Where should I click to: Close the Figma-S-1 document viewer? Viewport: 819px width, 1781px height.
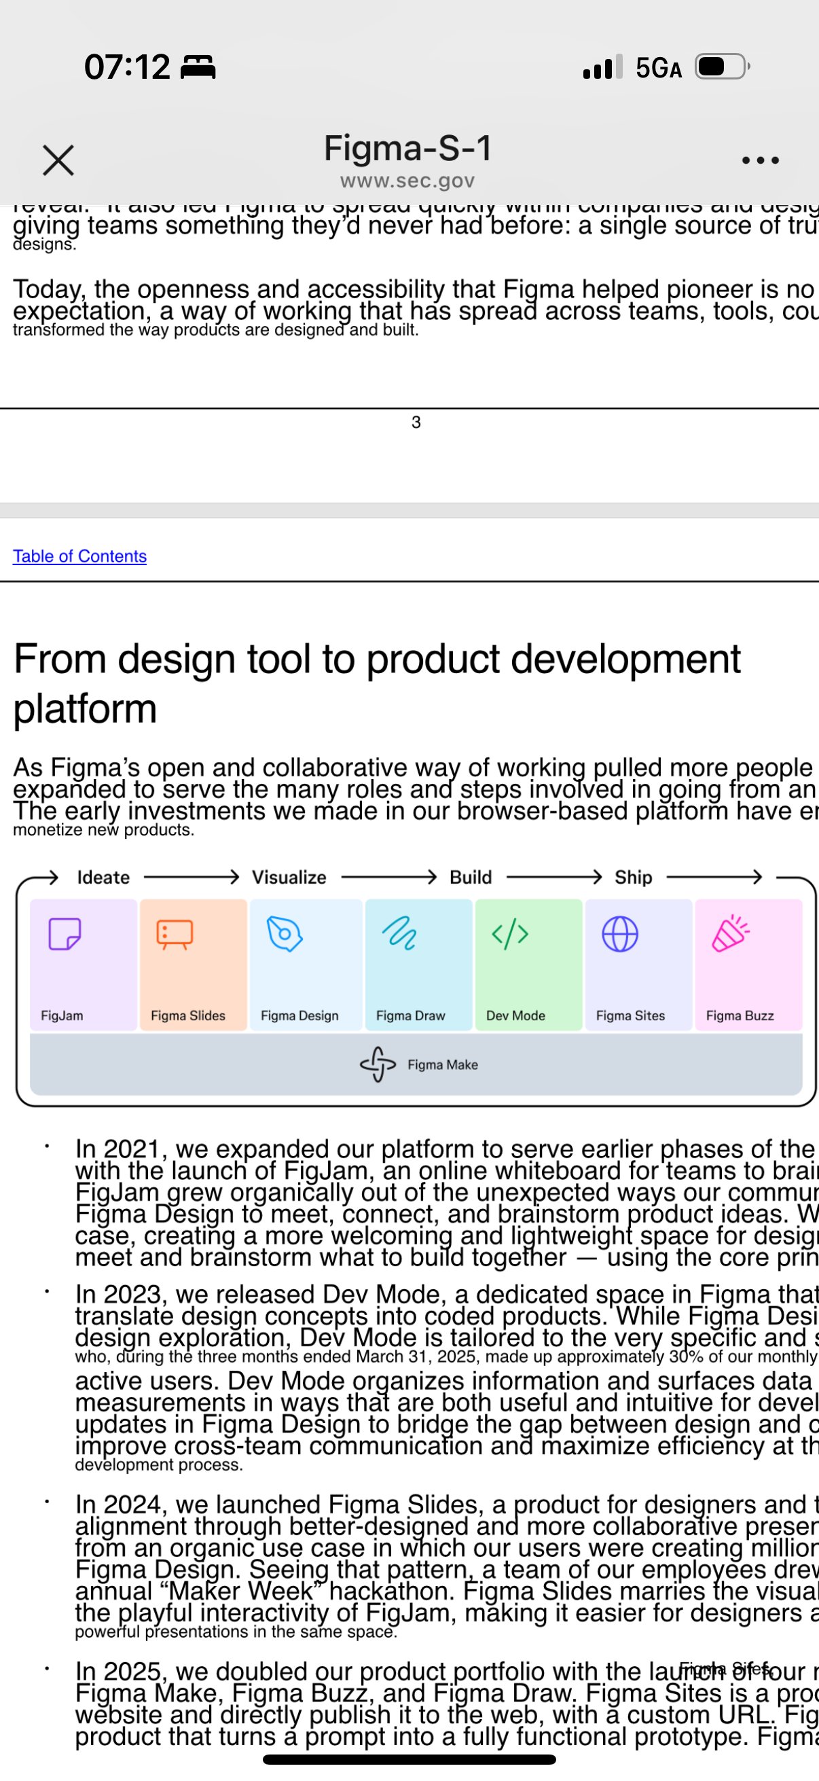click(58, 160)
